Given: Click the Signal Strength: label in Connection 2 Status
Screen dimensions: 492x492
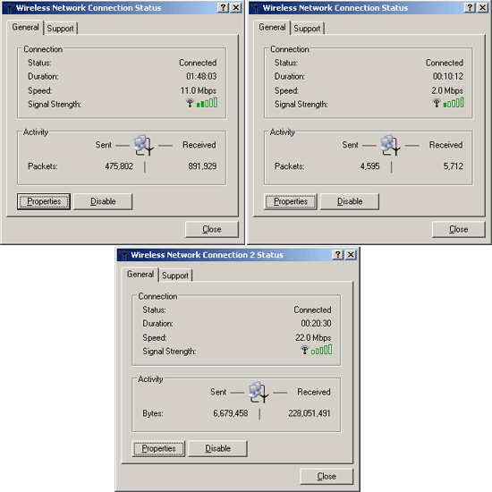Looking at the screenshot, I should pos(169,352).
